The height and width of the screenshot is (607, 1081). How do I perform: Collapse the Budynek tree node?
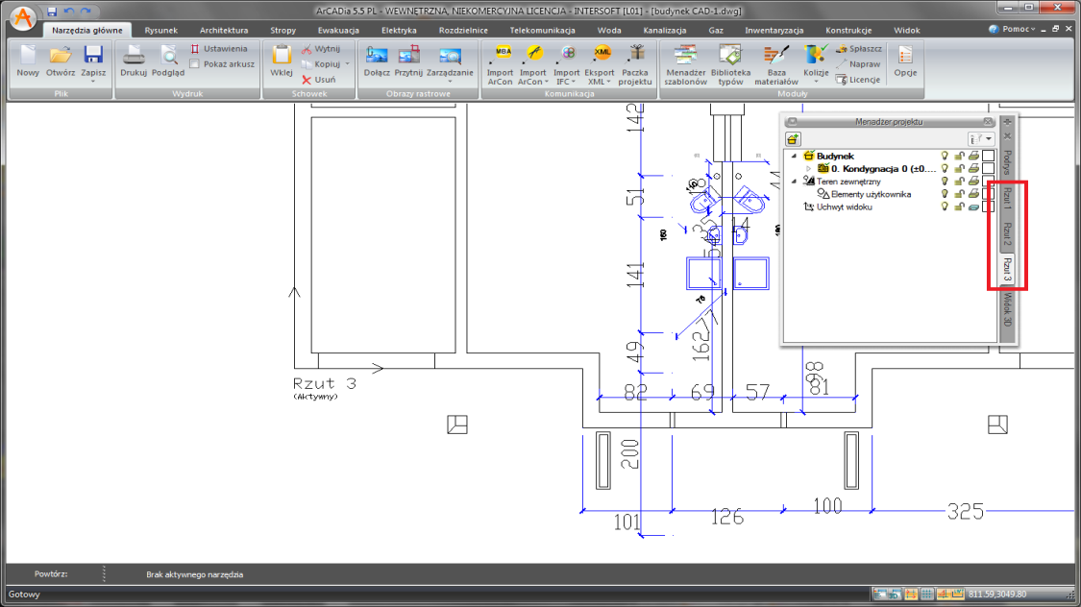click(x=795, y=157)
